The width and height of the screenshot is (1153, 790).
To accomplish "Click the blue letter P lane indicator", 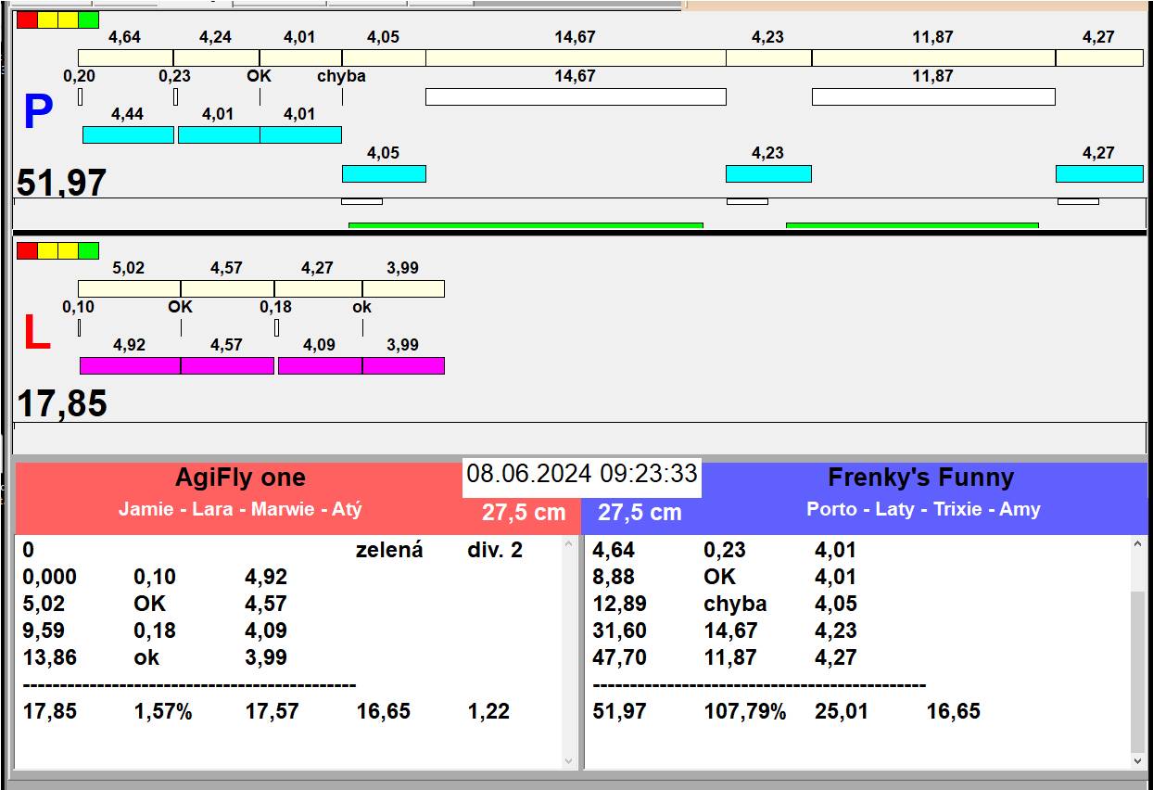I will coord(38,112).
